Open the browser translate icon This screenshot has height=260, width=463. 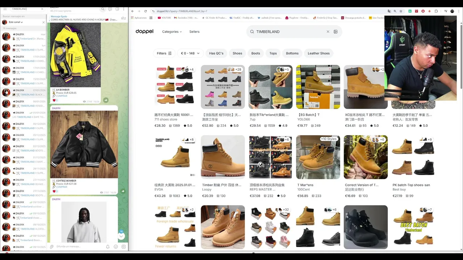click(389, 11)
